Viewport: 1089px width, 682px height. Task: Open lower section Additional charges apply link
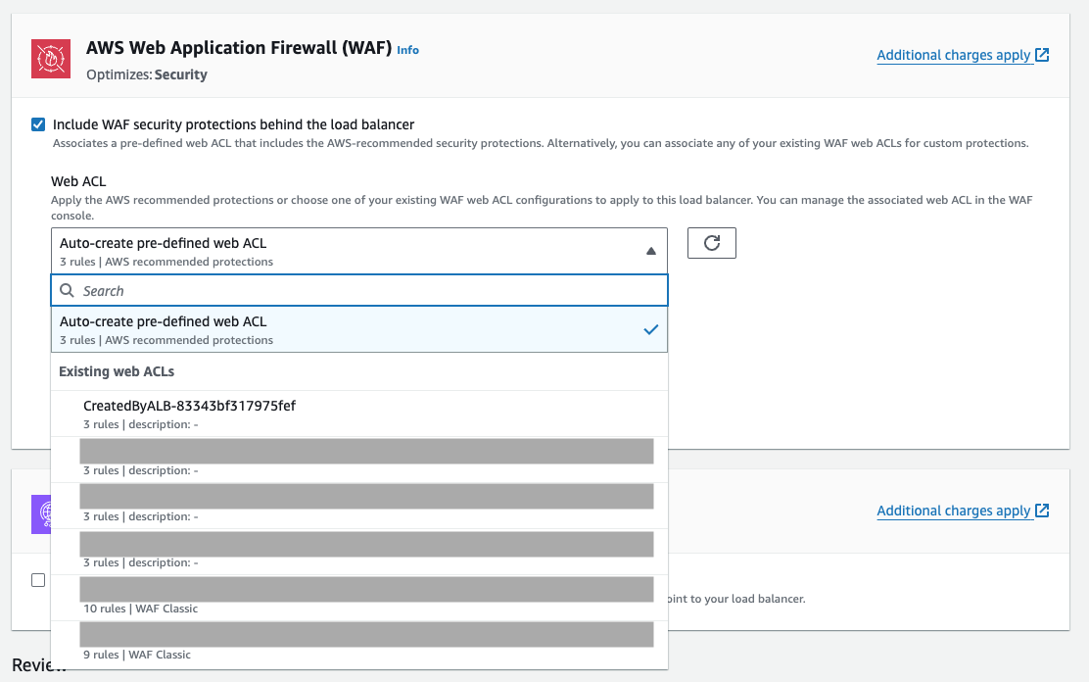[x=954, y=511]
